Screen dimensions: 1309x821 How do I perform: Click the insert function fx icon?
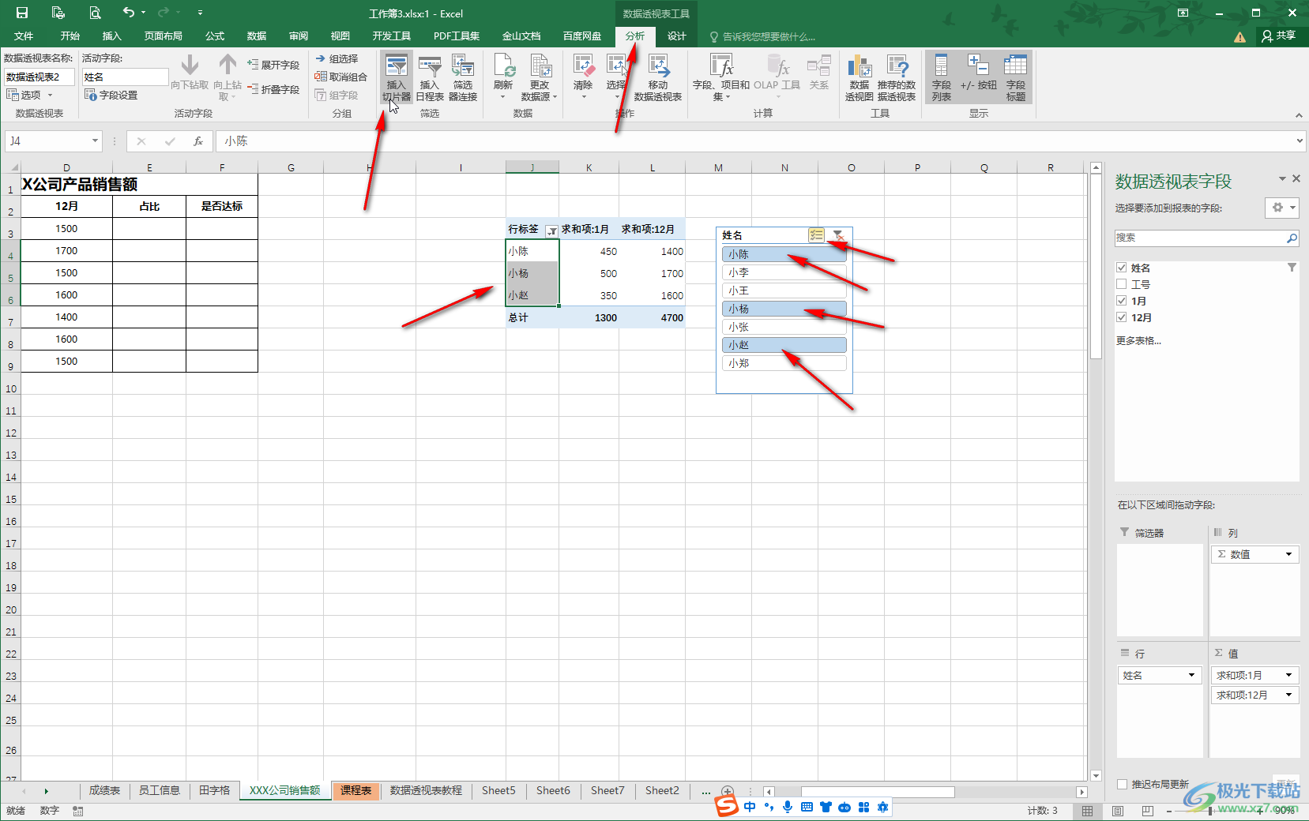[198, 141]
